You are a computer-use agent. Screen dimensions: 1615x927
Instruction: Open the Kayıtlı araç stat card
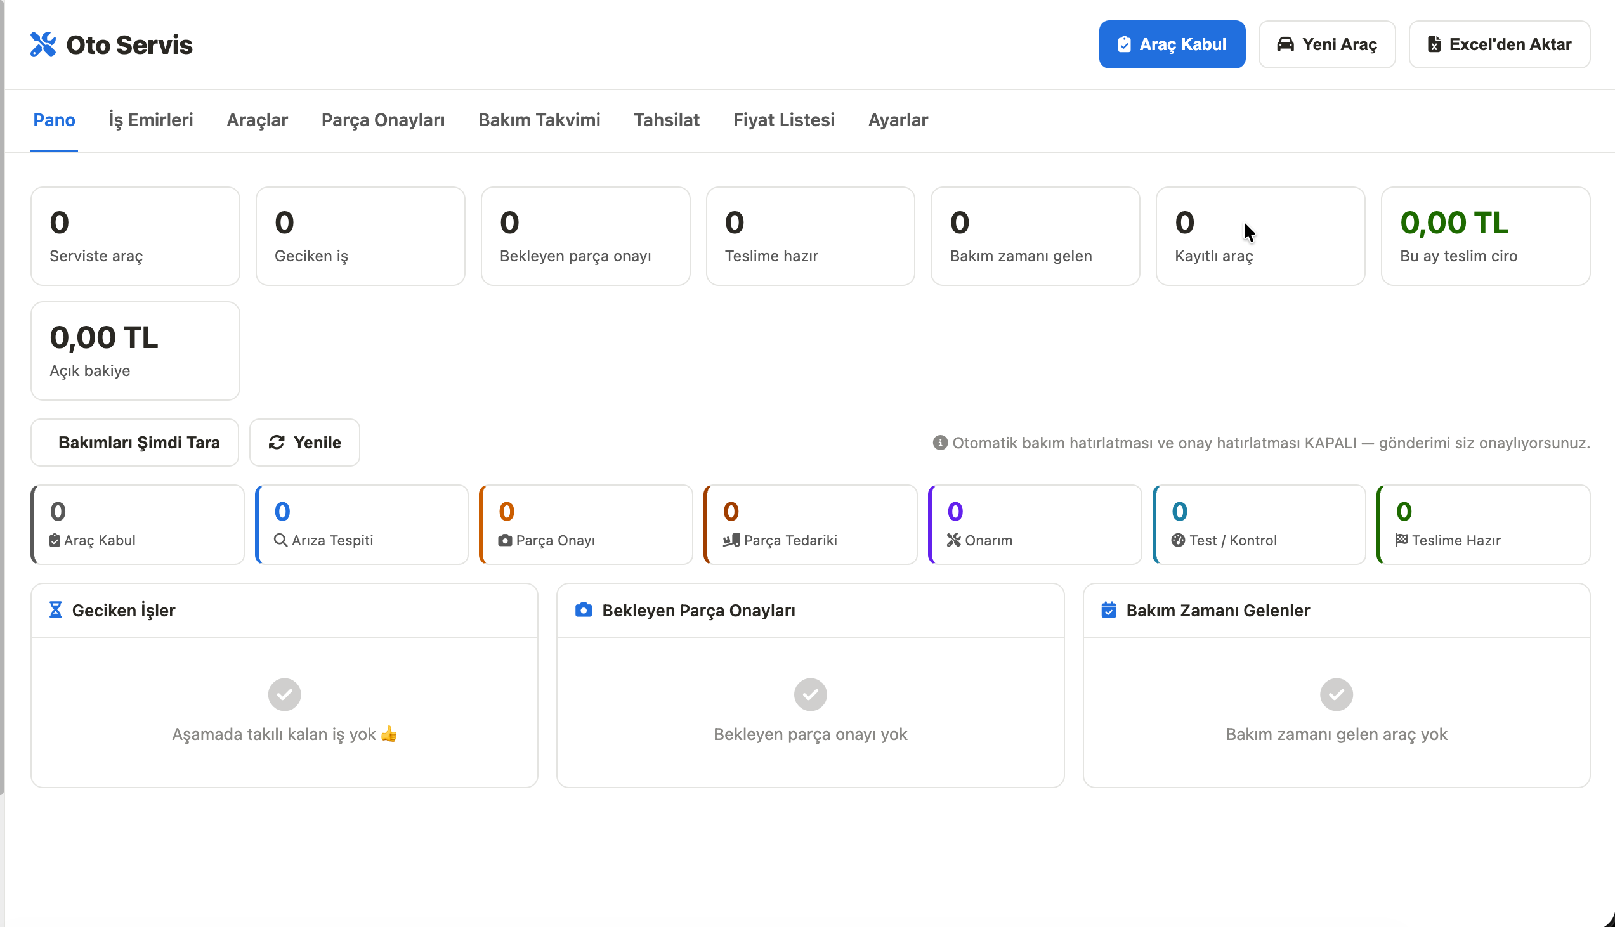point(1261,237)
